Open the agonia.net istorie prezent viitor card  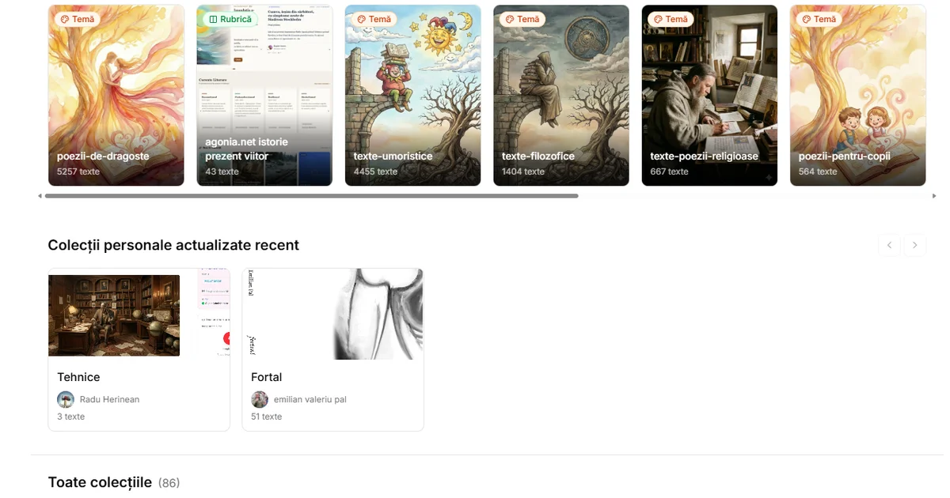coord(264,96)
